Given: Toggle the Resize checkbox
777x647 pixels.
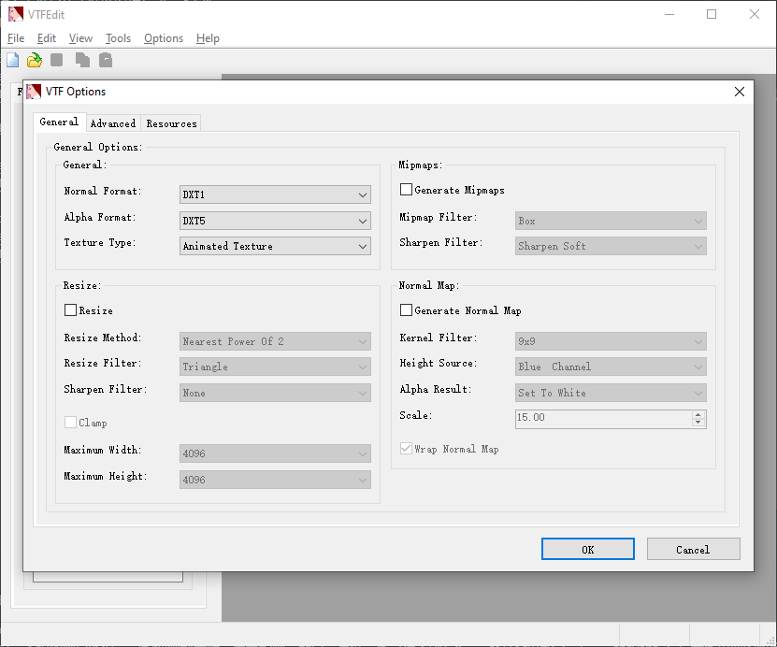Looking at the screenshot, I should 70,310.
